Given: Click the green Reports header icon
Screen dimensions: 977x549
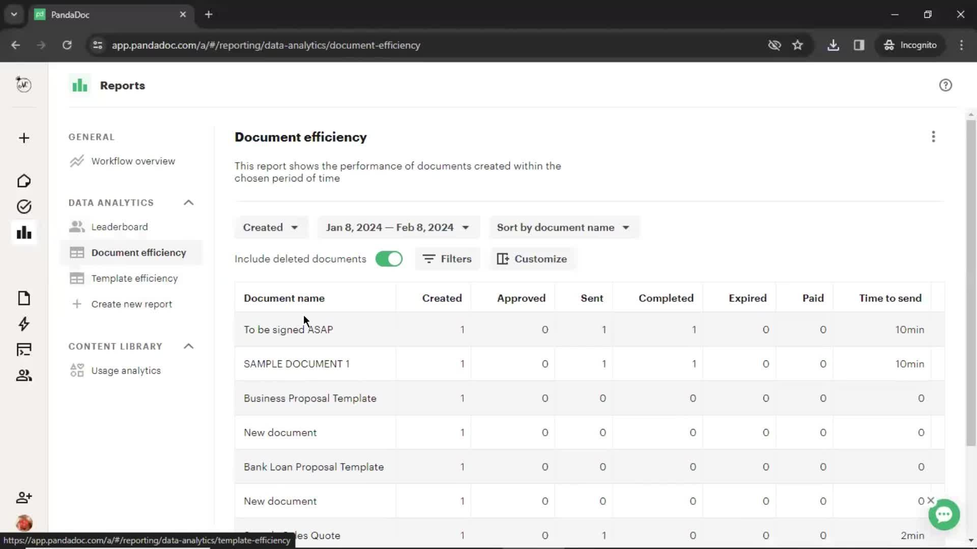Looking at the screenshot, I should pos(80,85).
